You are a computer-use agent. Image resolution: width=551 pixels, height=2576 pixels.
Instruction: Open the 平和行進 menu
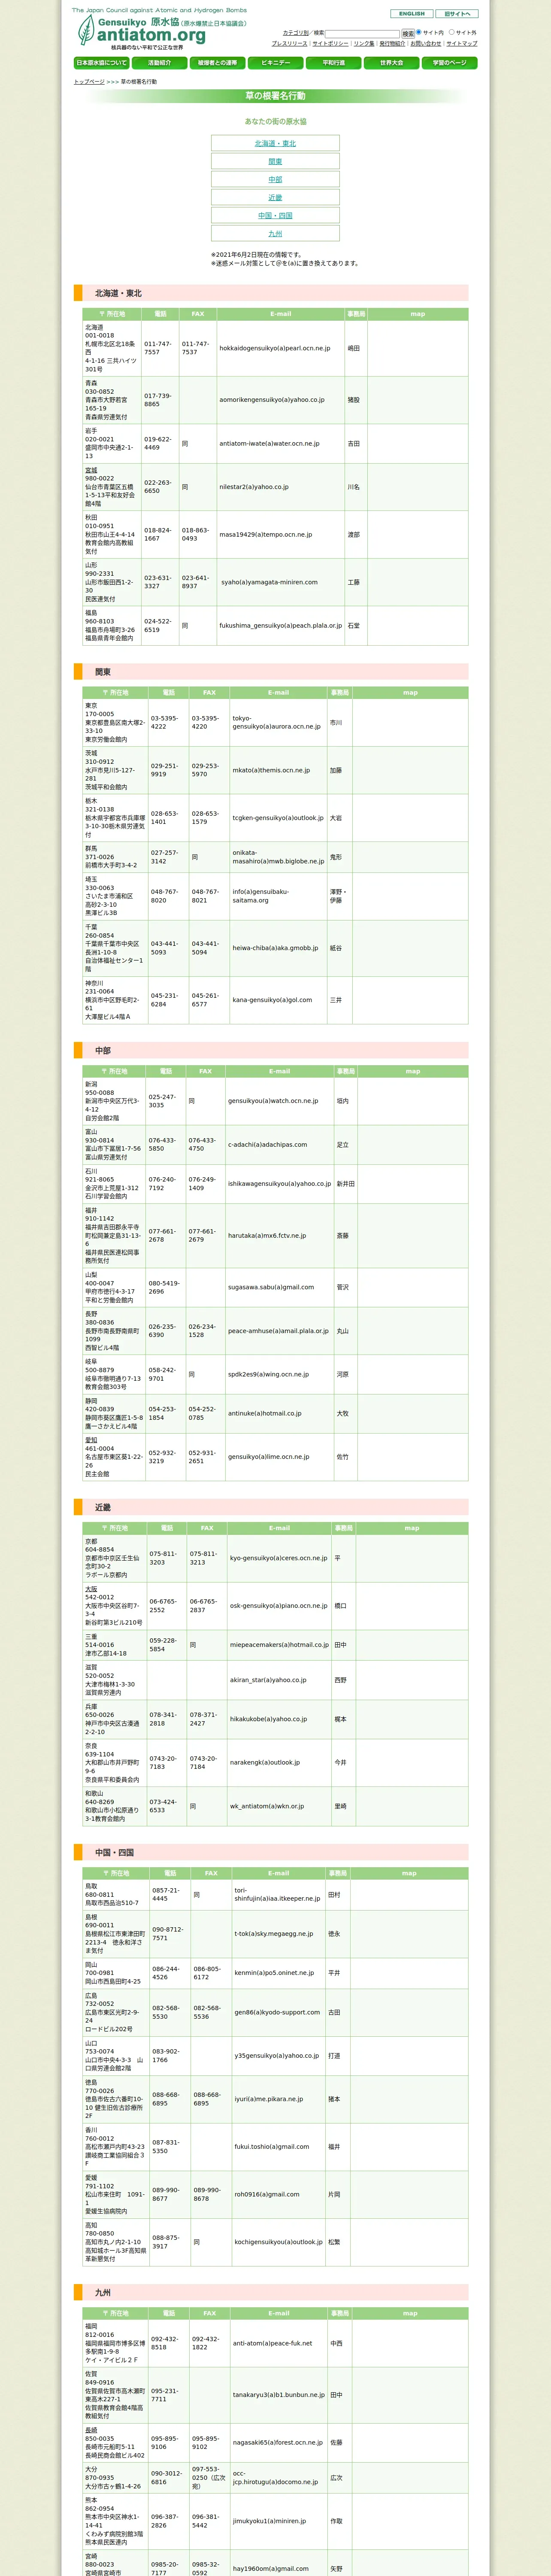point(334,63)
